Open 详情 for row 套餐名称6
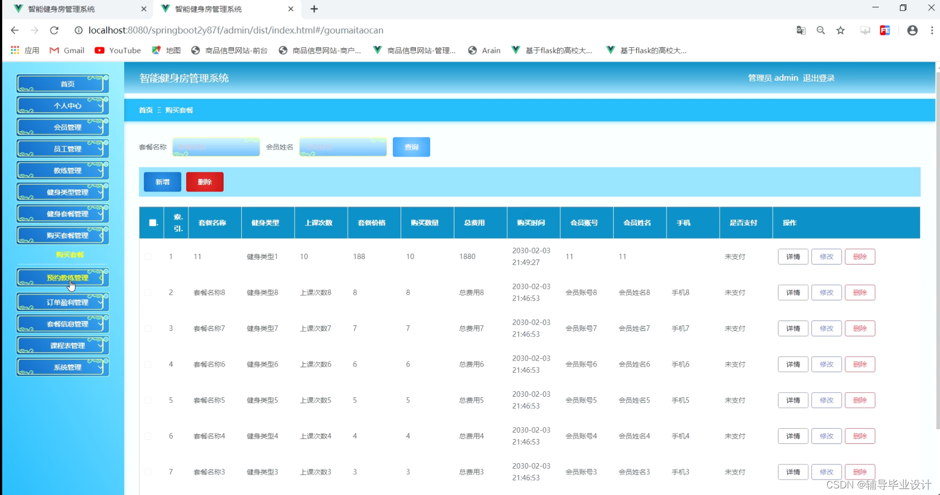 [793, 364]
